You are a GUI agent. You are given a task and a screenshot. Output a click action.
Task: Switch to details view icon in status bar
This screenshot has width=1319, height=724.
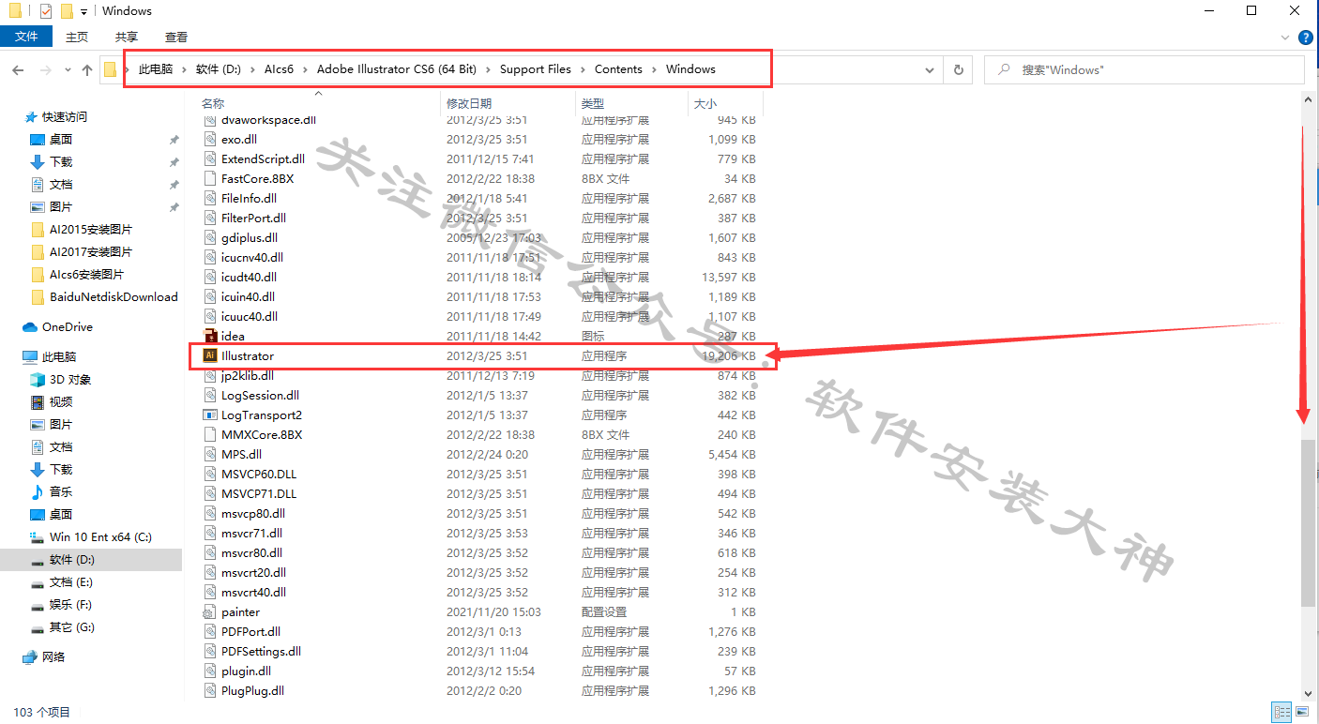[x=1281, y=713]
